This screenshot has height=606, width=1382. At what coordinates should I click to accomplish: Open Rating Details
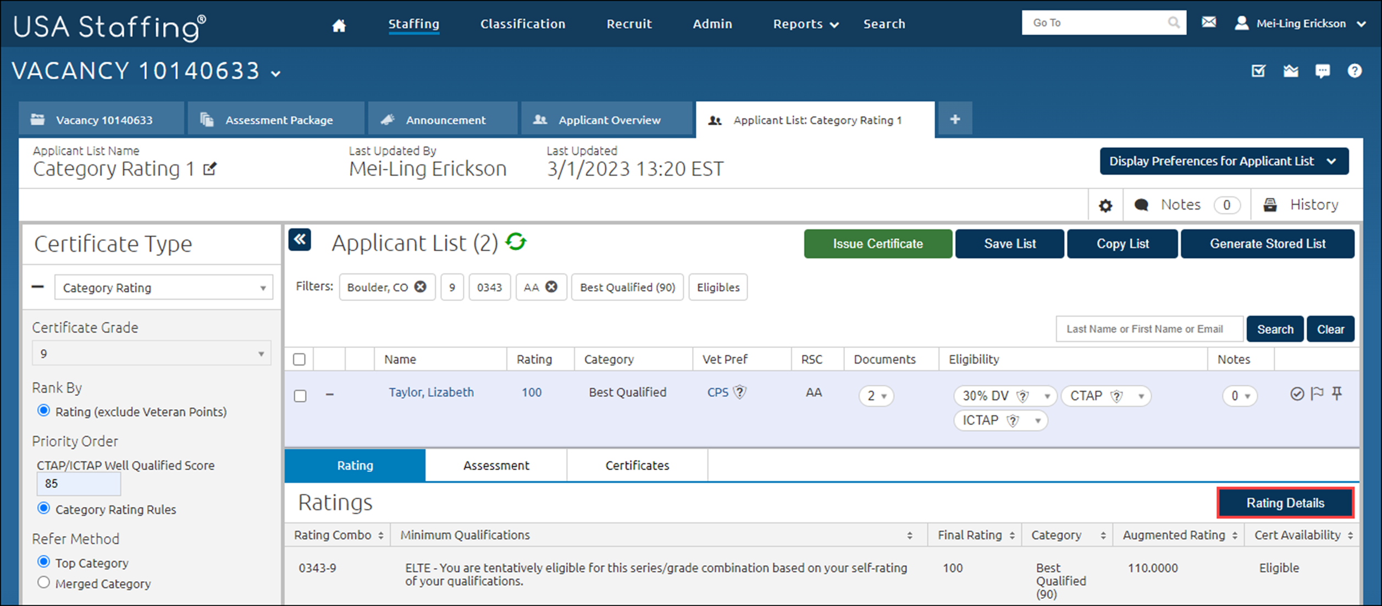click(1285, 503)
